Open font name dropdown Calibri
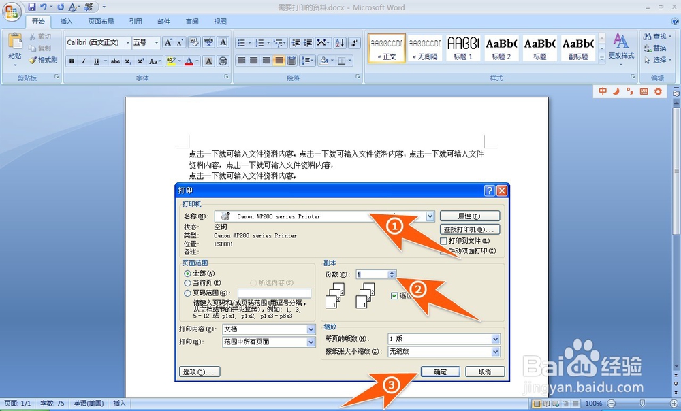 [128, 43]
